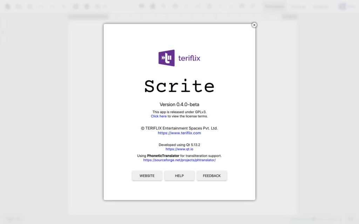The width and height of the screenshot is (359, 224).
Task: Click the purple Scrite icon in top-right corner
Action: pyautogui.click(x=343, y=7)
